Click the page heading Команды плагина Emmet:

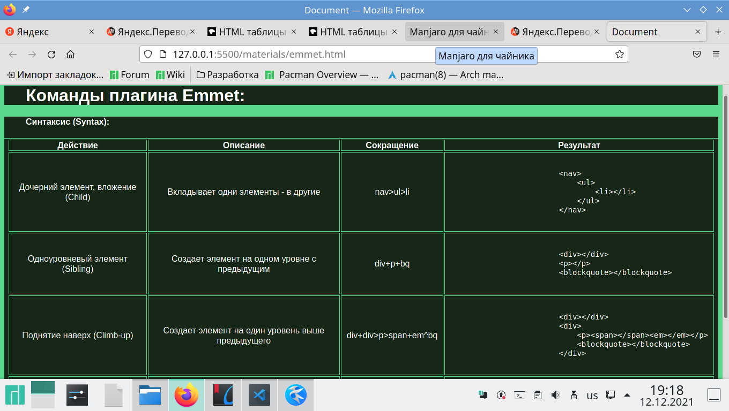click(135, 95)
